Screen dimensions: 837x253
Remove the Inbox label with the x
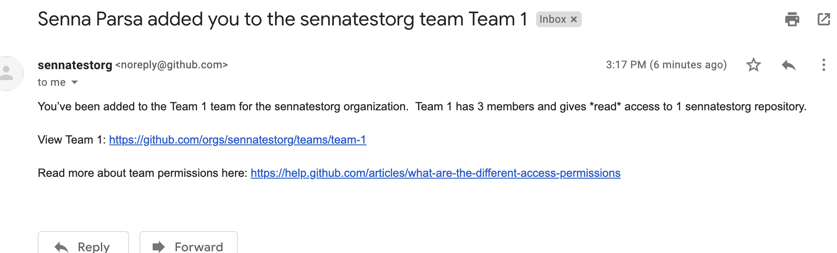[574, 19]
